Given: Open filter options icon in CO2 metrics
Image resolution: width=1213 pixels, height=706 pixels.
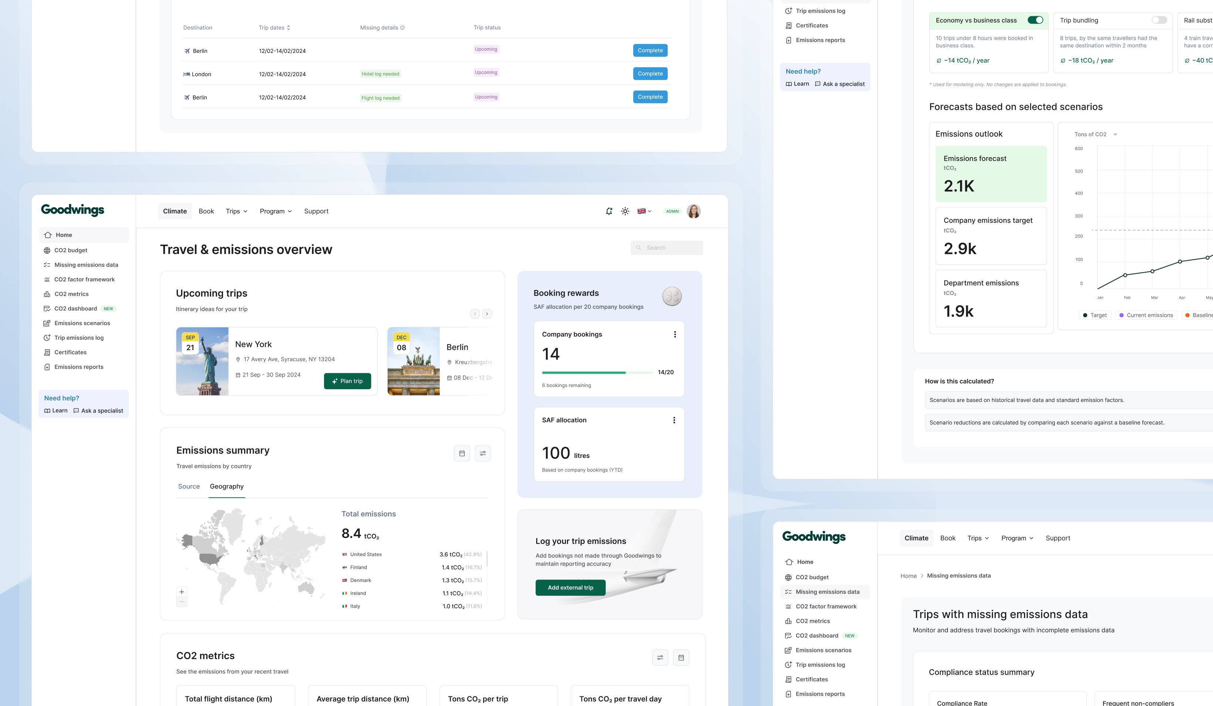Looking at the screenshot, I should [x=660, y=657].
